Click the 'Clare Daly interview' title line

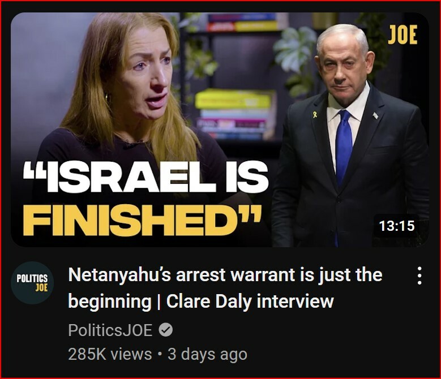(x=250, y=301)
